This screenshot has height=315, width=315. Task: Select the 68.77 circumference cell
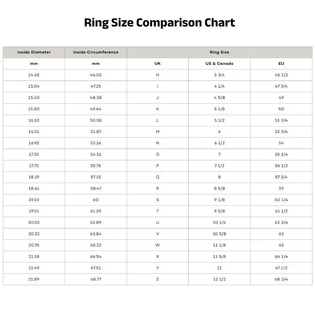(x=95, y=279)
